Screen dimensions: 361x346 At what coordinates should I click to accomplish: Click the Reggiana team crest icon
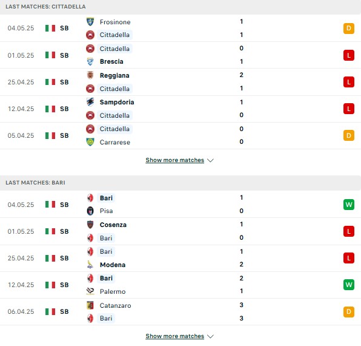pos(90,75)
